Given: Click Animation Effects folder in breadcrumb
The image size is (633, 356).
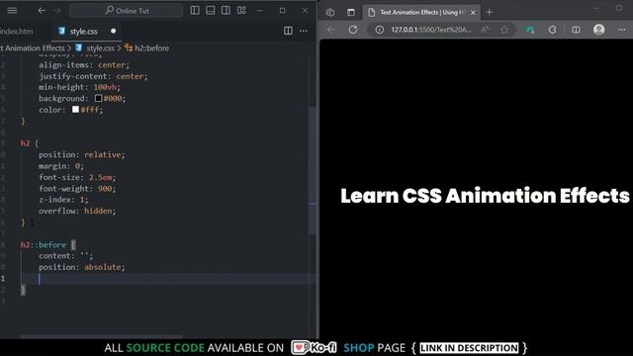Looking at the screenshot, I should 33,48.
